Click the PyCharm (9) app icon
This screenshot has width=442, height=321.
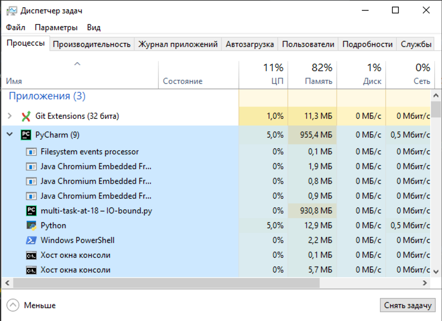coord(26,135)
